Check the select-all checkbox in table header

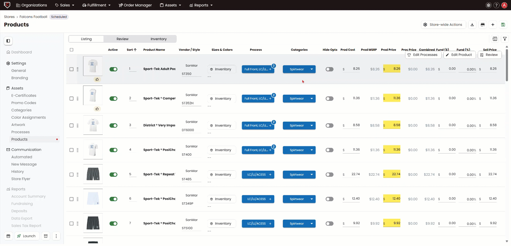coord(71,50)
